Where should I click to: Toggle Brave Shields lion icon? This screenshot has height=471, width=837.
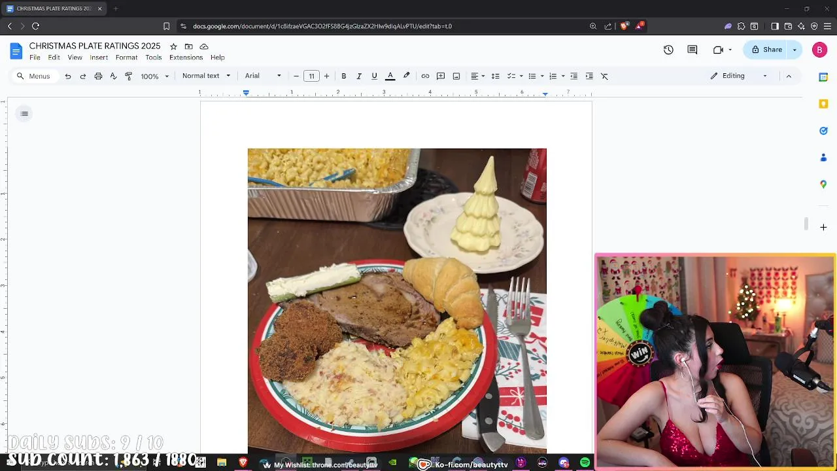(x=624, y=26)
